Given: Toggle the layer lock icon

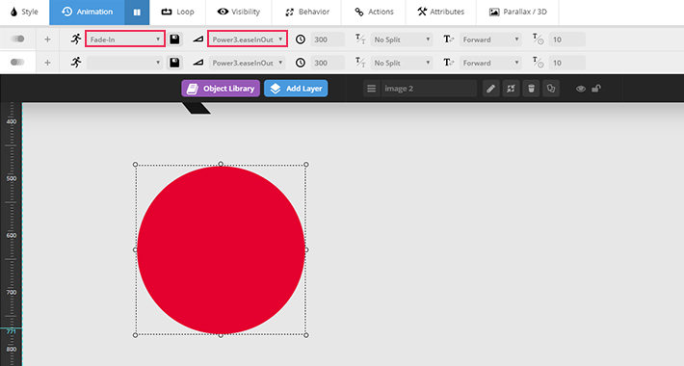Looking at the screenshot, I should coord(596,89).
